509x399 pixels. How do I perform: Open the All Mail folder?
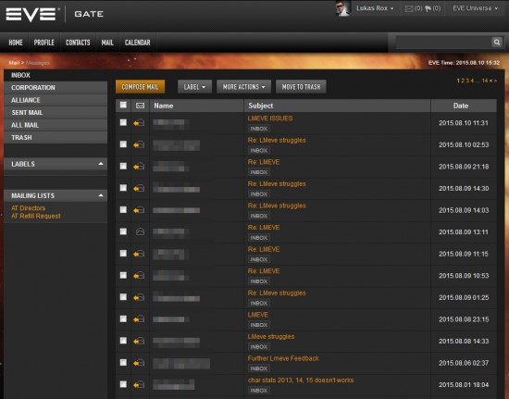pos(56,125)
